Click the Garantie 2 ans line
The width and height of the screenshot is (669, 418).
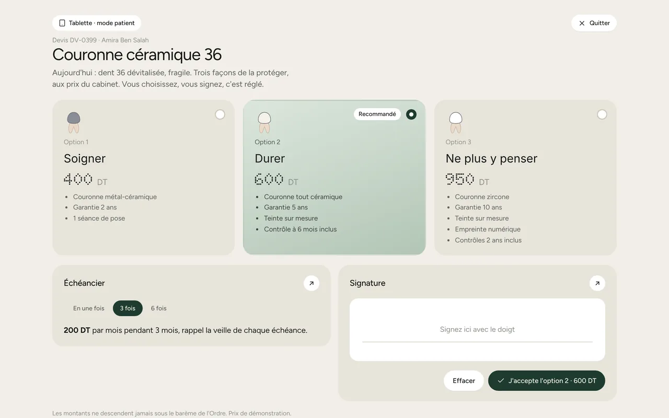coord(95,207)
